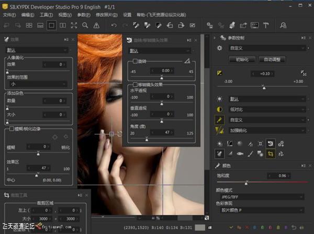Click the magnifier zoom icon in toolbar
314x234 pixels.
pyautogui.click(x=85, y=25)
